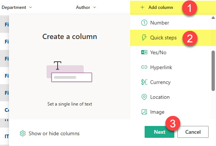Click the Set a single line of text caption
This screenshot has height=146, width=216.
tap(70, 104)
